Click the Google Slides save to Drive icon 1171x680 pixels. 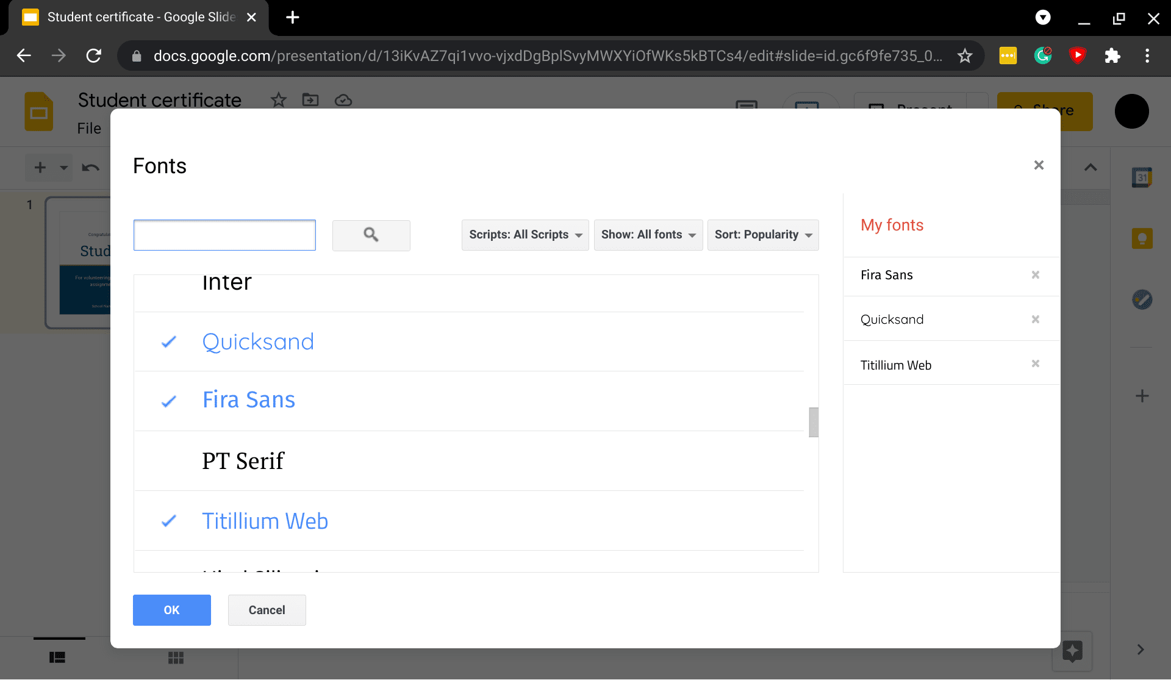(343, 99)
